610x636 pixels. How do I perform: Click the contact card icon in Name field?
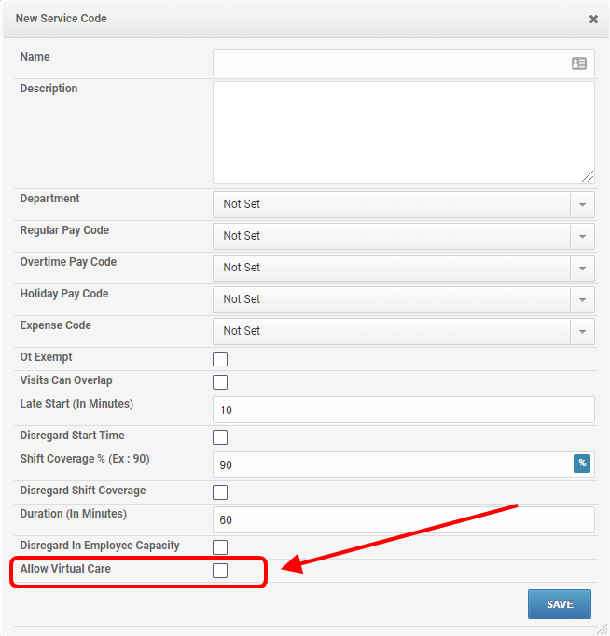coord(578,63)
